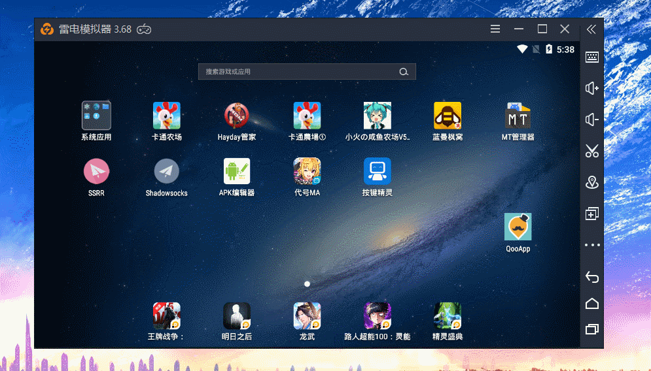Click the search magnifier icon
The height and width of the screenshot is (371, 651).
tap(404, 72)
